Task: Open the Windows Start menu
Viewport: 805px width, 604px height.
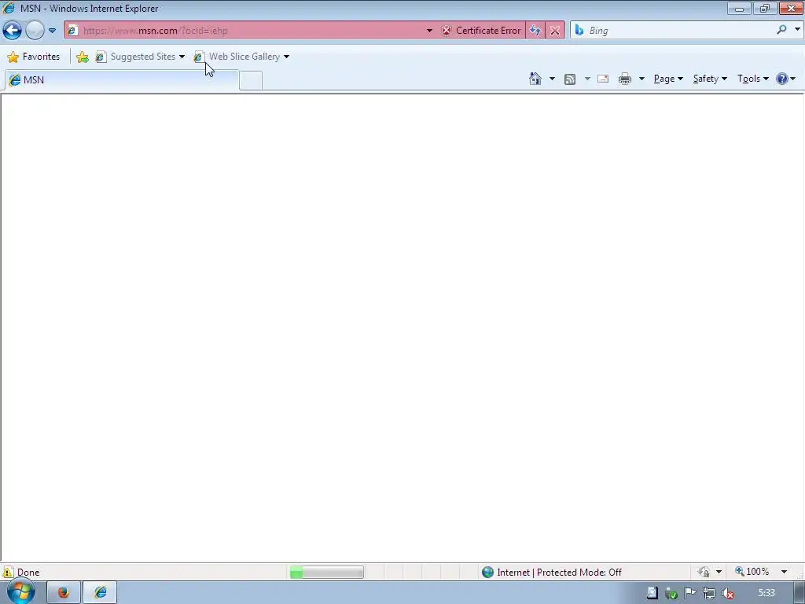Action: [20, 592]
